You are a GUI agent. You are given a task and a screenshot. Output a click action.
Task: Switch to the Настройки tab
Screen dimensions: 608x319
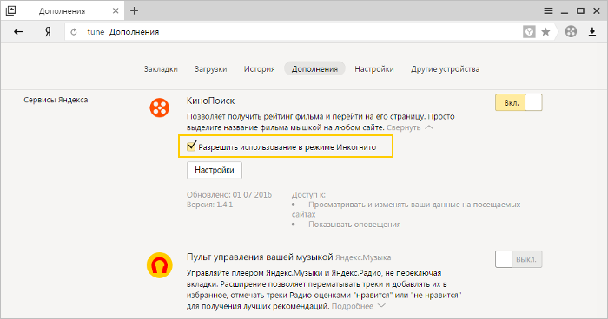pyautogui.click(x=374, y=68)
